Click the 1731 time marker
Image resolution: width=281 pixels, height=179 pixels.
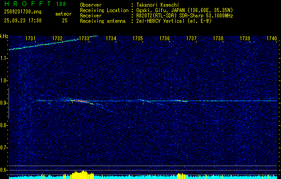coord(30,38)
